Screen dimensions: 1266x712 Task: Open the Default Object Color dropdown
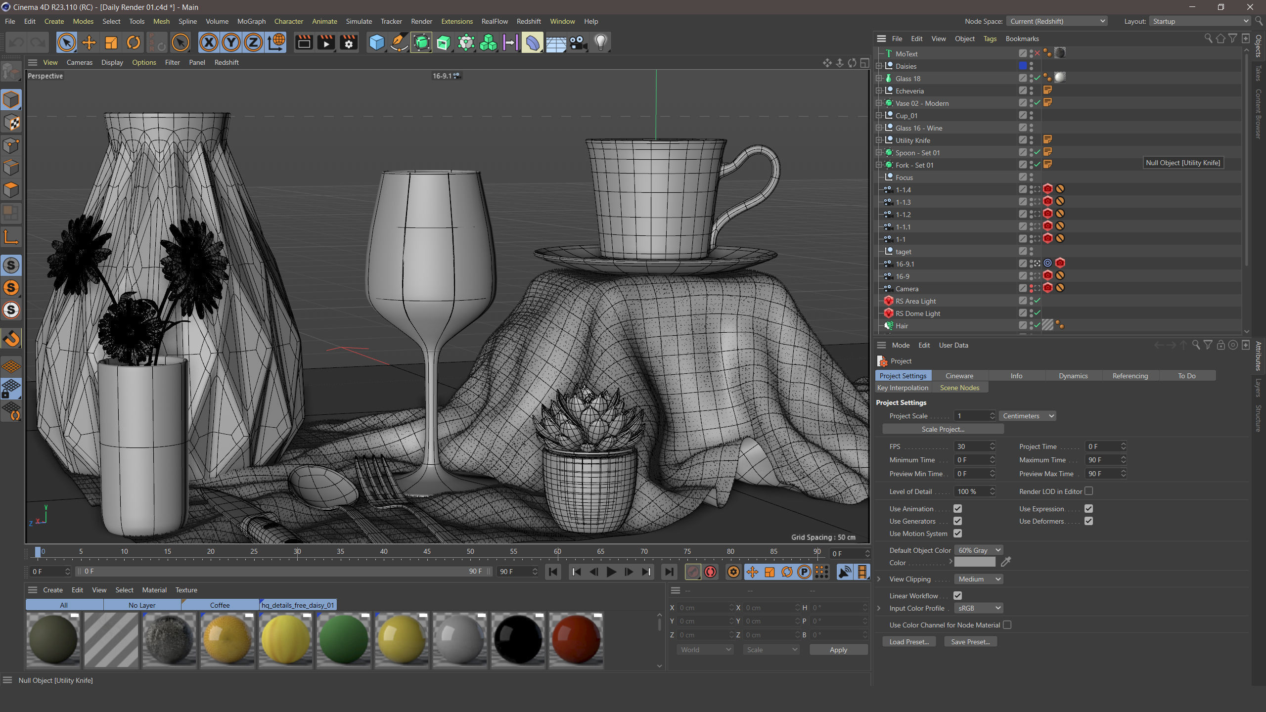[979, 550]
